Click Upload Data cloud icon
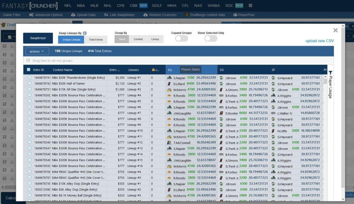This screenshot has width=354, height=204. [x=73, y=15]
